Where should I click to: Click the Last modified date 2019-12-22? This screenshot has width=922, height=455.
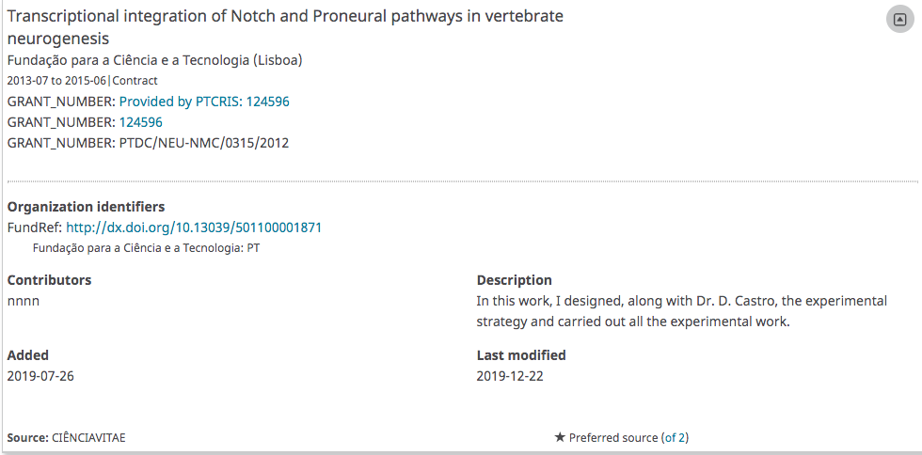pos(510,376)
